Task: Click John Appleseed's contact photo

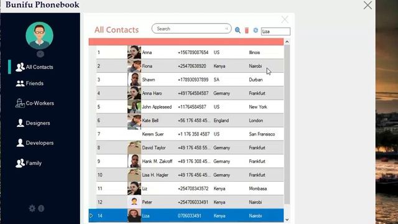Action: (x=134, y=107)
